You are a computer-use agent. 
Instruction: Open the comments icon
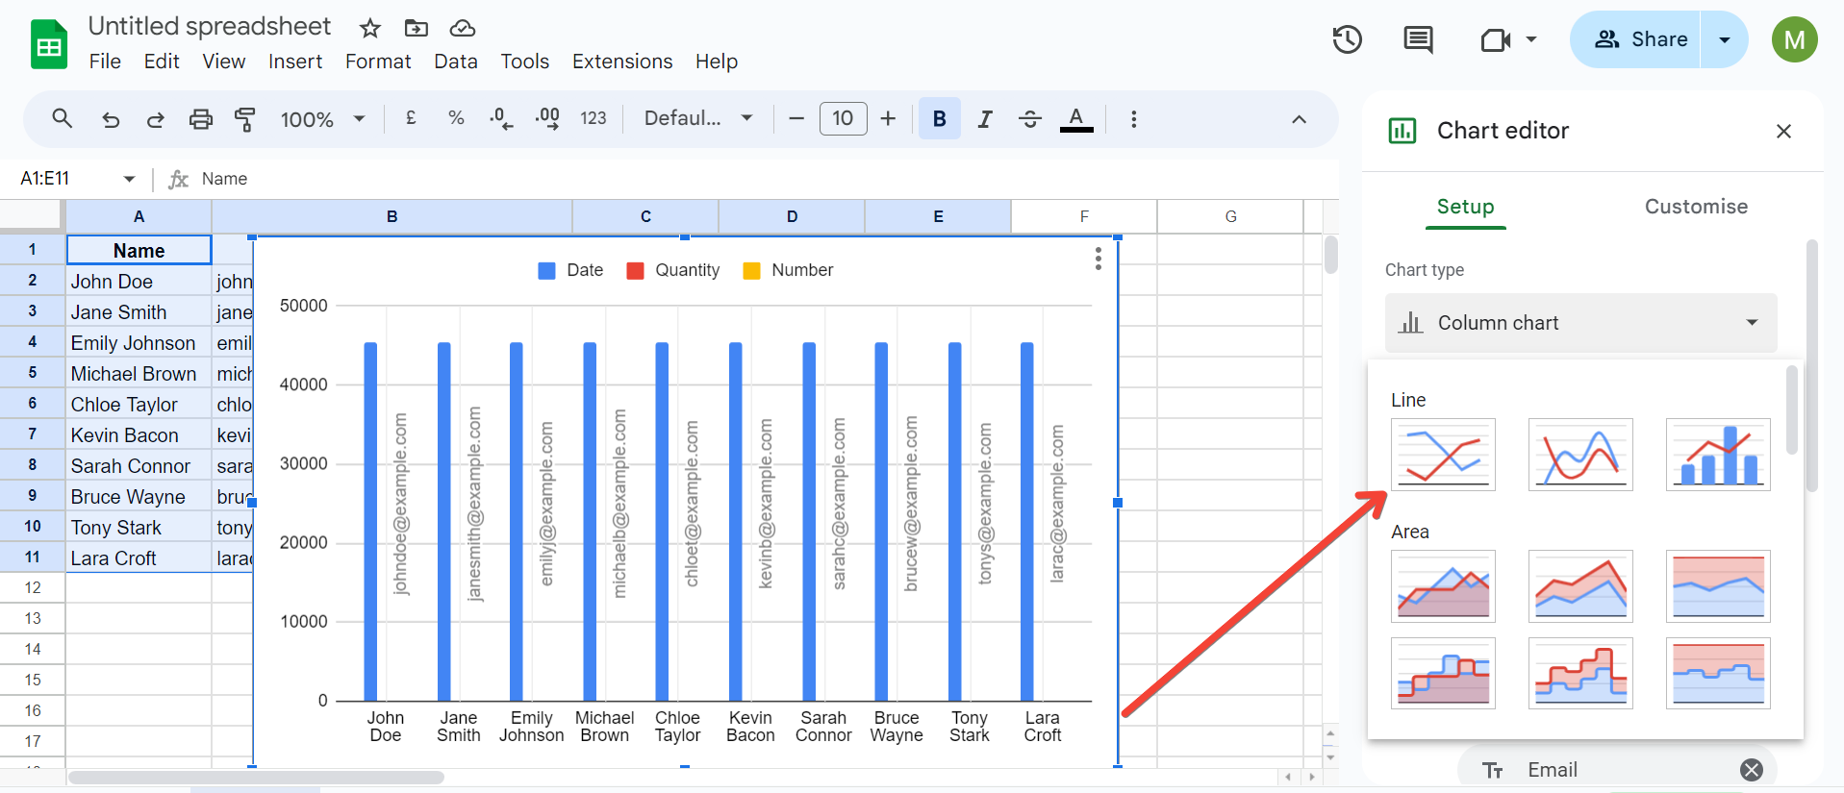coord(1418,39)
